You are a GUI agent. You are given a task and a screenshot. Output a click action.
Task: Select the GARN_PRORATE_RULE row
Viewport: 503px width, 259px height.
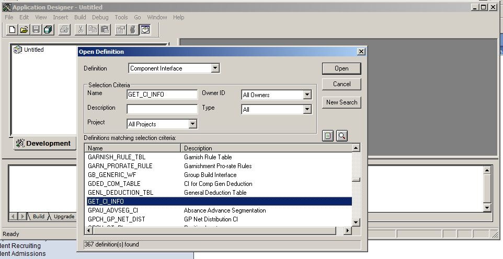click(x=219, y=166)
